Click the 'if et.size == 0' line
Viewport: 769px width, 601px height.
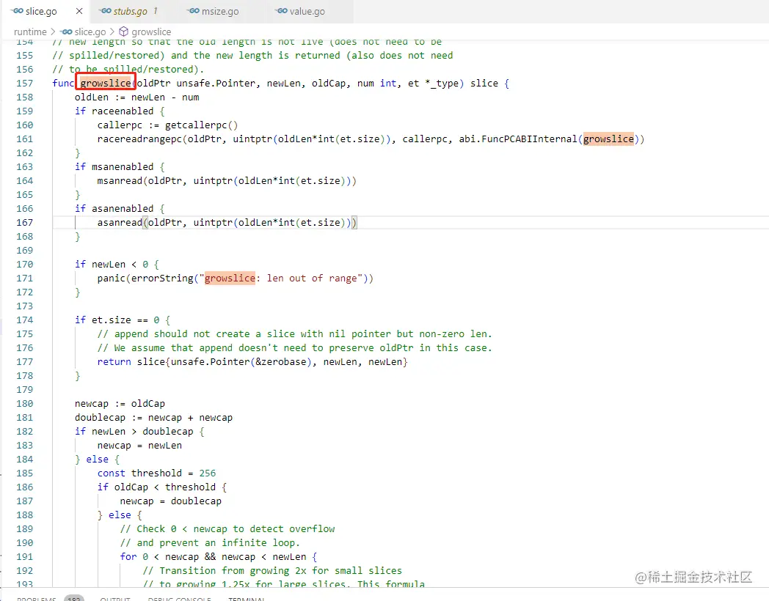point(123,320)
